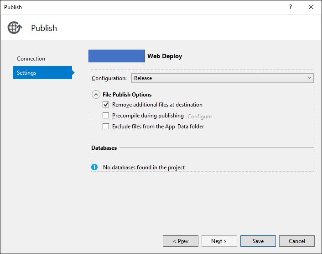
Task: Click the blue profile name block
Action: pyautogui.click(x=116, y=56)
